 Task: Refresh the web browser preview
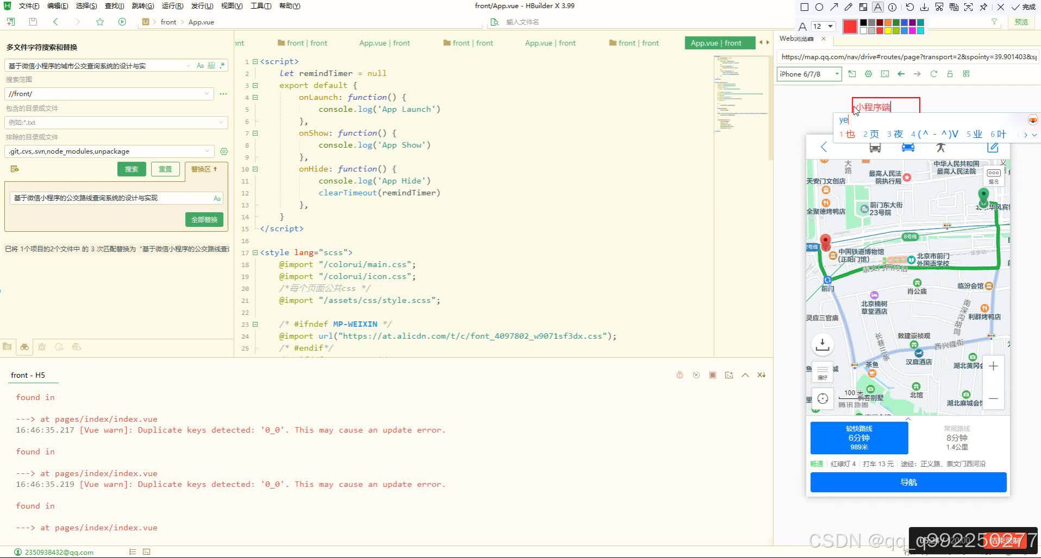coord(933,74)
